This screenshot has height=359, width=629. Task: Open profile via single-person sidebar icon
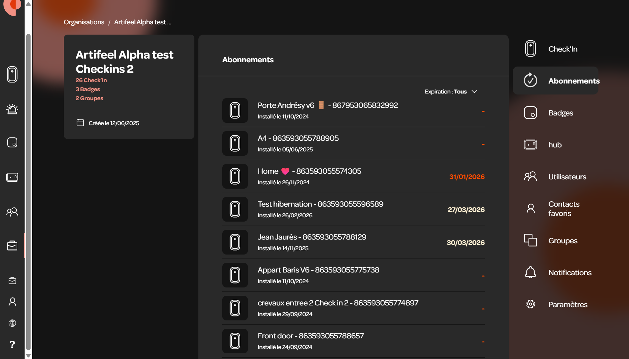12,302
